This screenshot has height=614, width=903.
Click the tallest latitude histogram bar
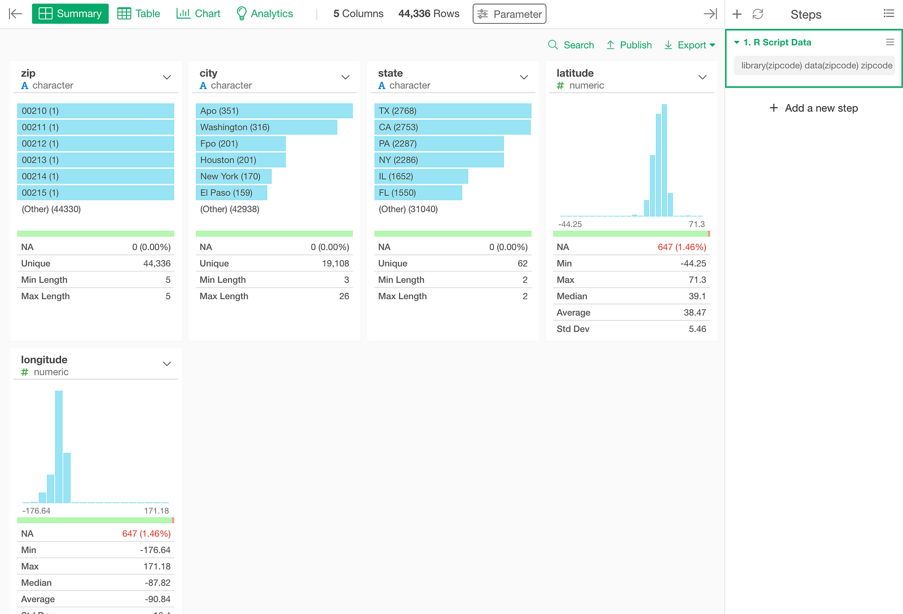(664, 160)
